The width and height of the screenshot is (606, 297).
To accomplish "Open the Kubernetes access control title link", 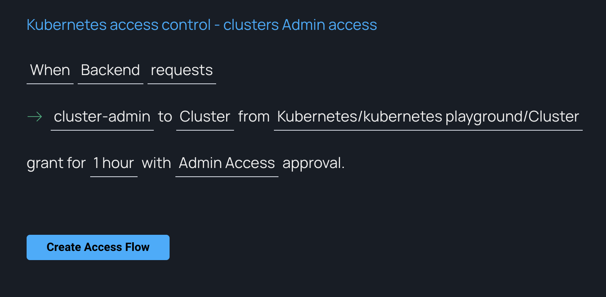I will pyautogui.click(x=202, y=25).
